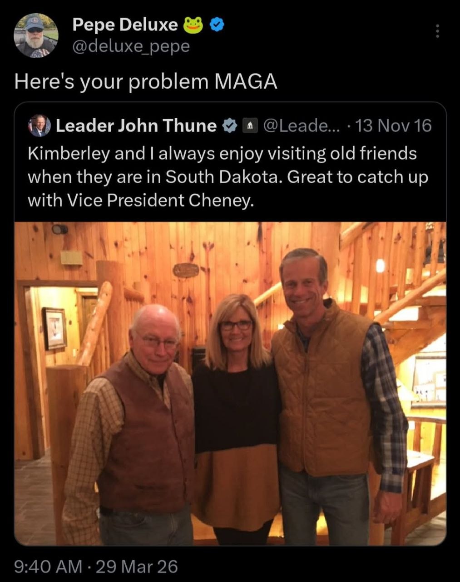Click Pepe Deluxe's blue verified badge

[x=218, y=25]
